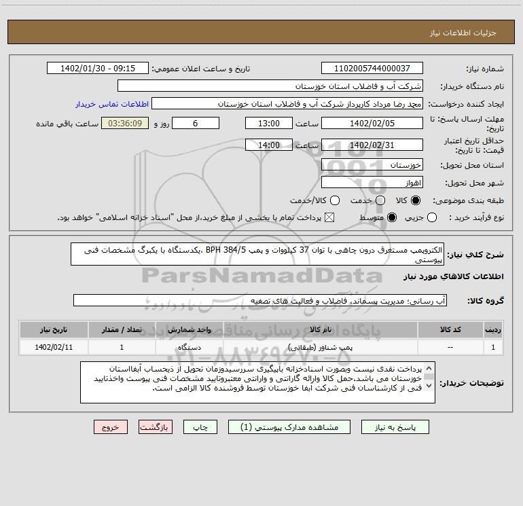
Task: Select the کالا radio button
Action: click(x=416, y=200)
